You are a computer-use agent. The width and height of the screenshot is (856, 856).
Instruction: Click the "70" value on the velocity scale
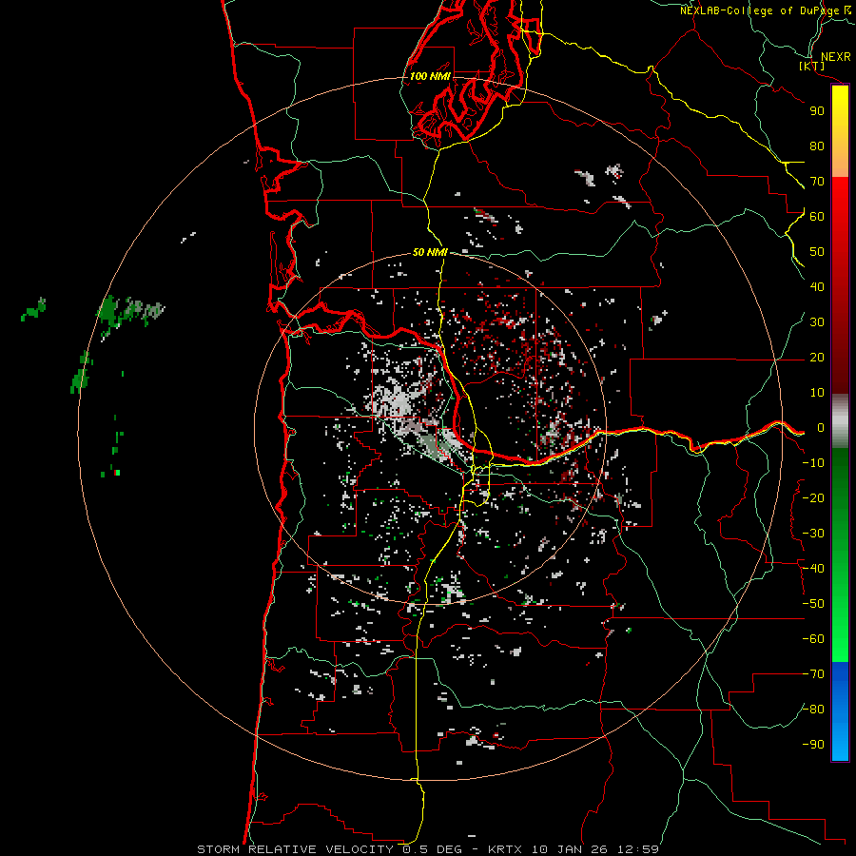(x=817, y=182)
